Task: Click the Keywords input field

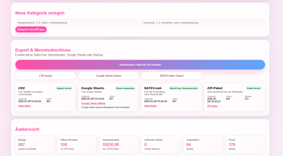Action: click(203, 23)
